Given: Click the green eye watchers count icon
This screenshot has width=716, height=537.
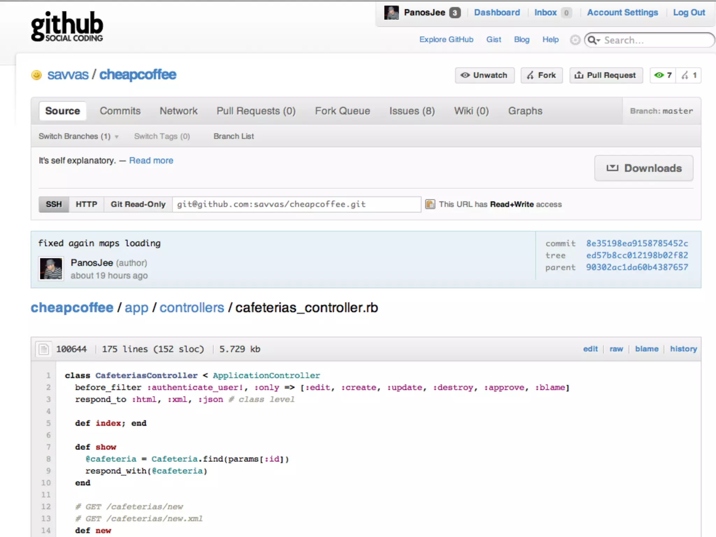Looking at the screenshot, I should [x=659, y=75].
